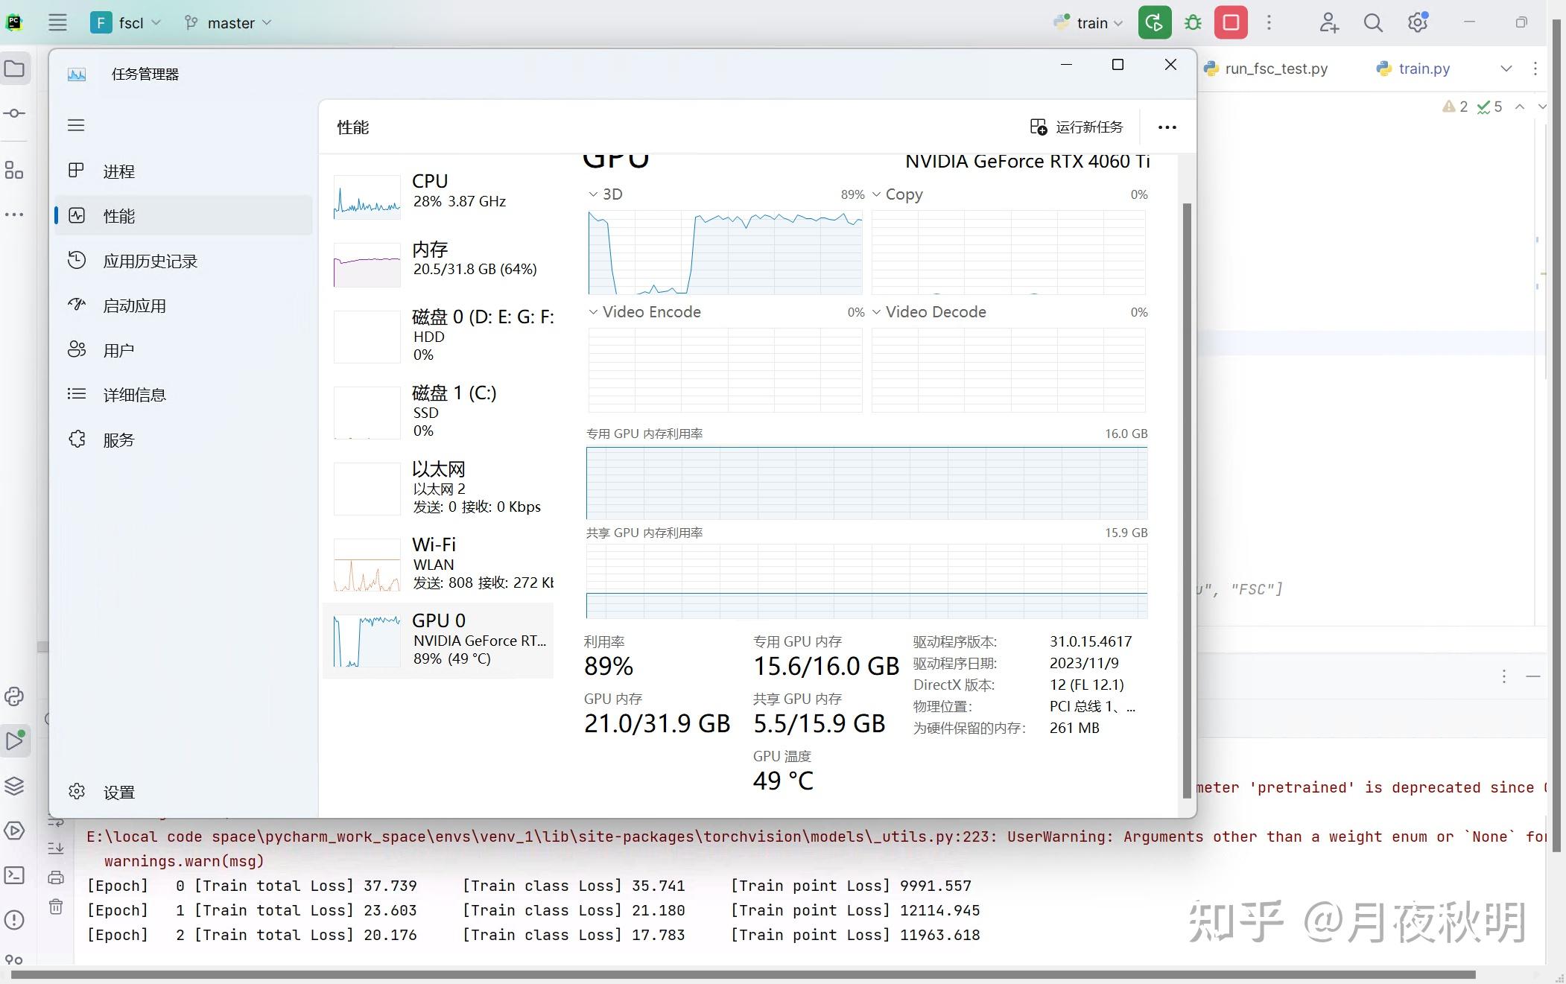Open Python Packages tool window icon
This screenshot has width=1566, height=984.
click(x=14, y=786)
